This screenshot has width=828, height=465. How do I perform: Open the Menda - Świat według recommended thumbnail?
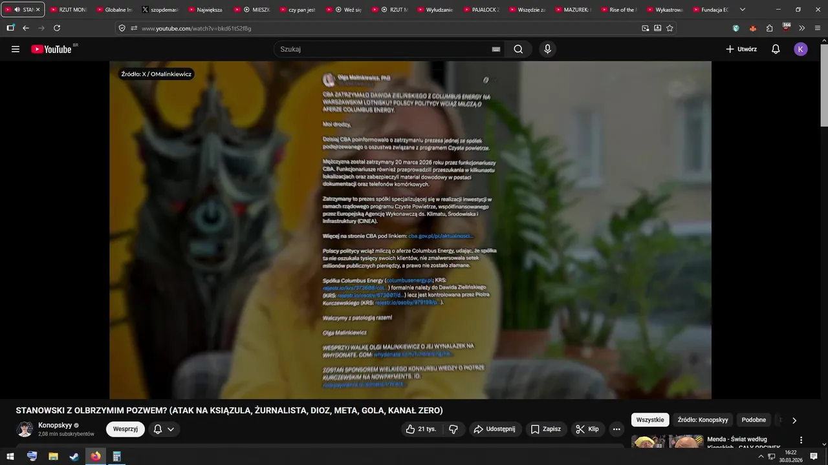coord(667,441)
